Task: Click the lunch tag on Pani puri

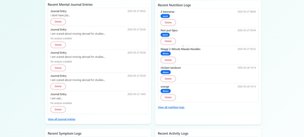Action: [165, 35]
